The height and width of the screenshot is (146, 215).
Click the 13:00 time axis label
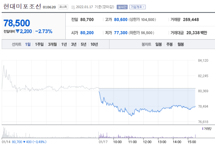click(162, 142)
